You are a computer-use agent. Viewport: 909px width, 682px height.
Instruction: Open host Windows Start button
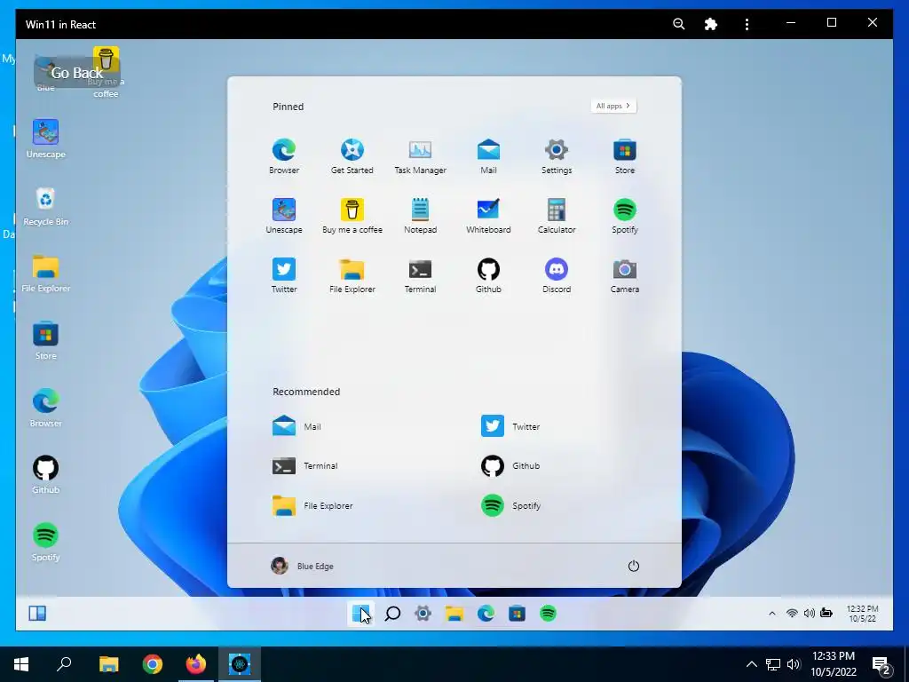click(x=21, y=664)
